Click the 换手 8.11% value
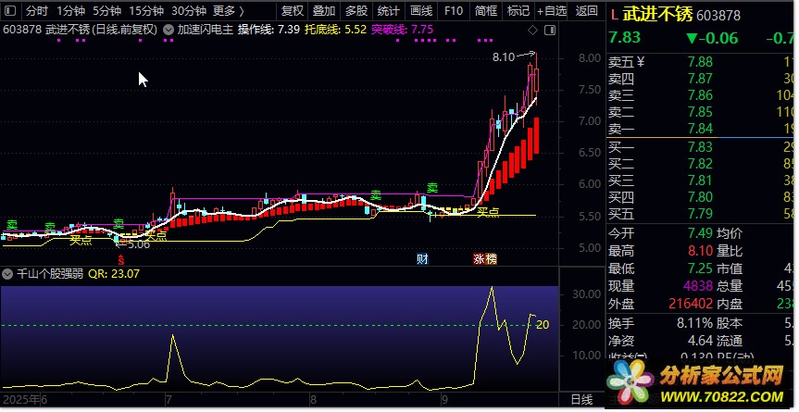The image size is (799, 412). click(x=694, y=322)
